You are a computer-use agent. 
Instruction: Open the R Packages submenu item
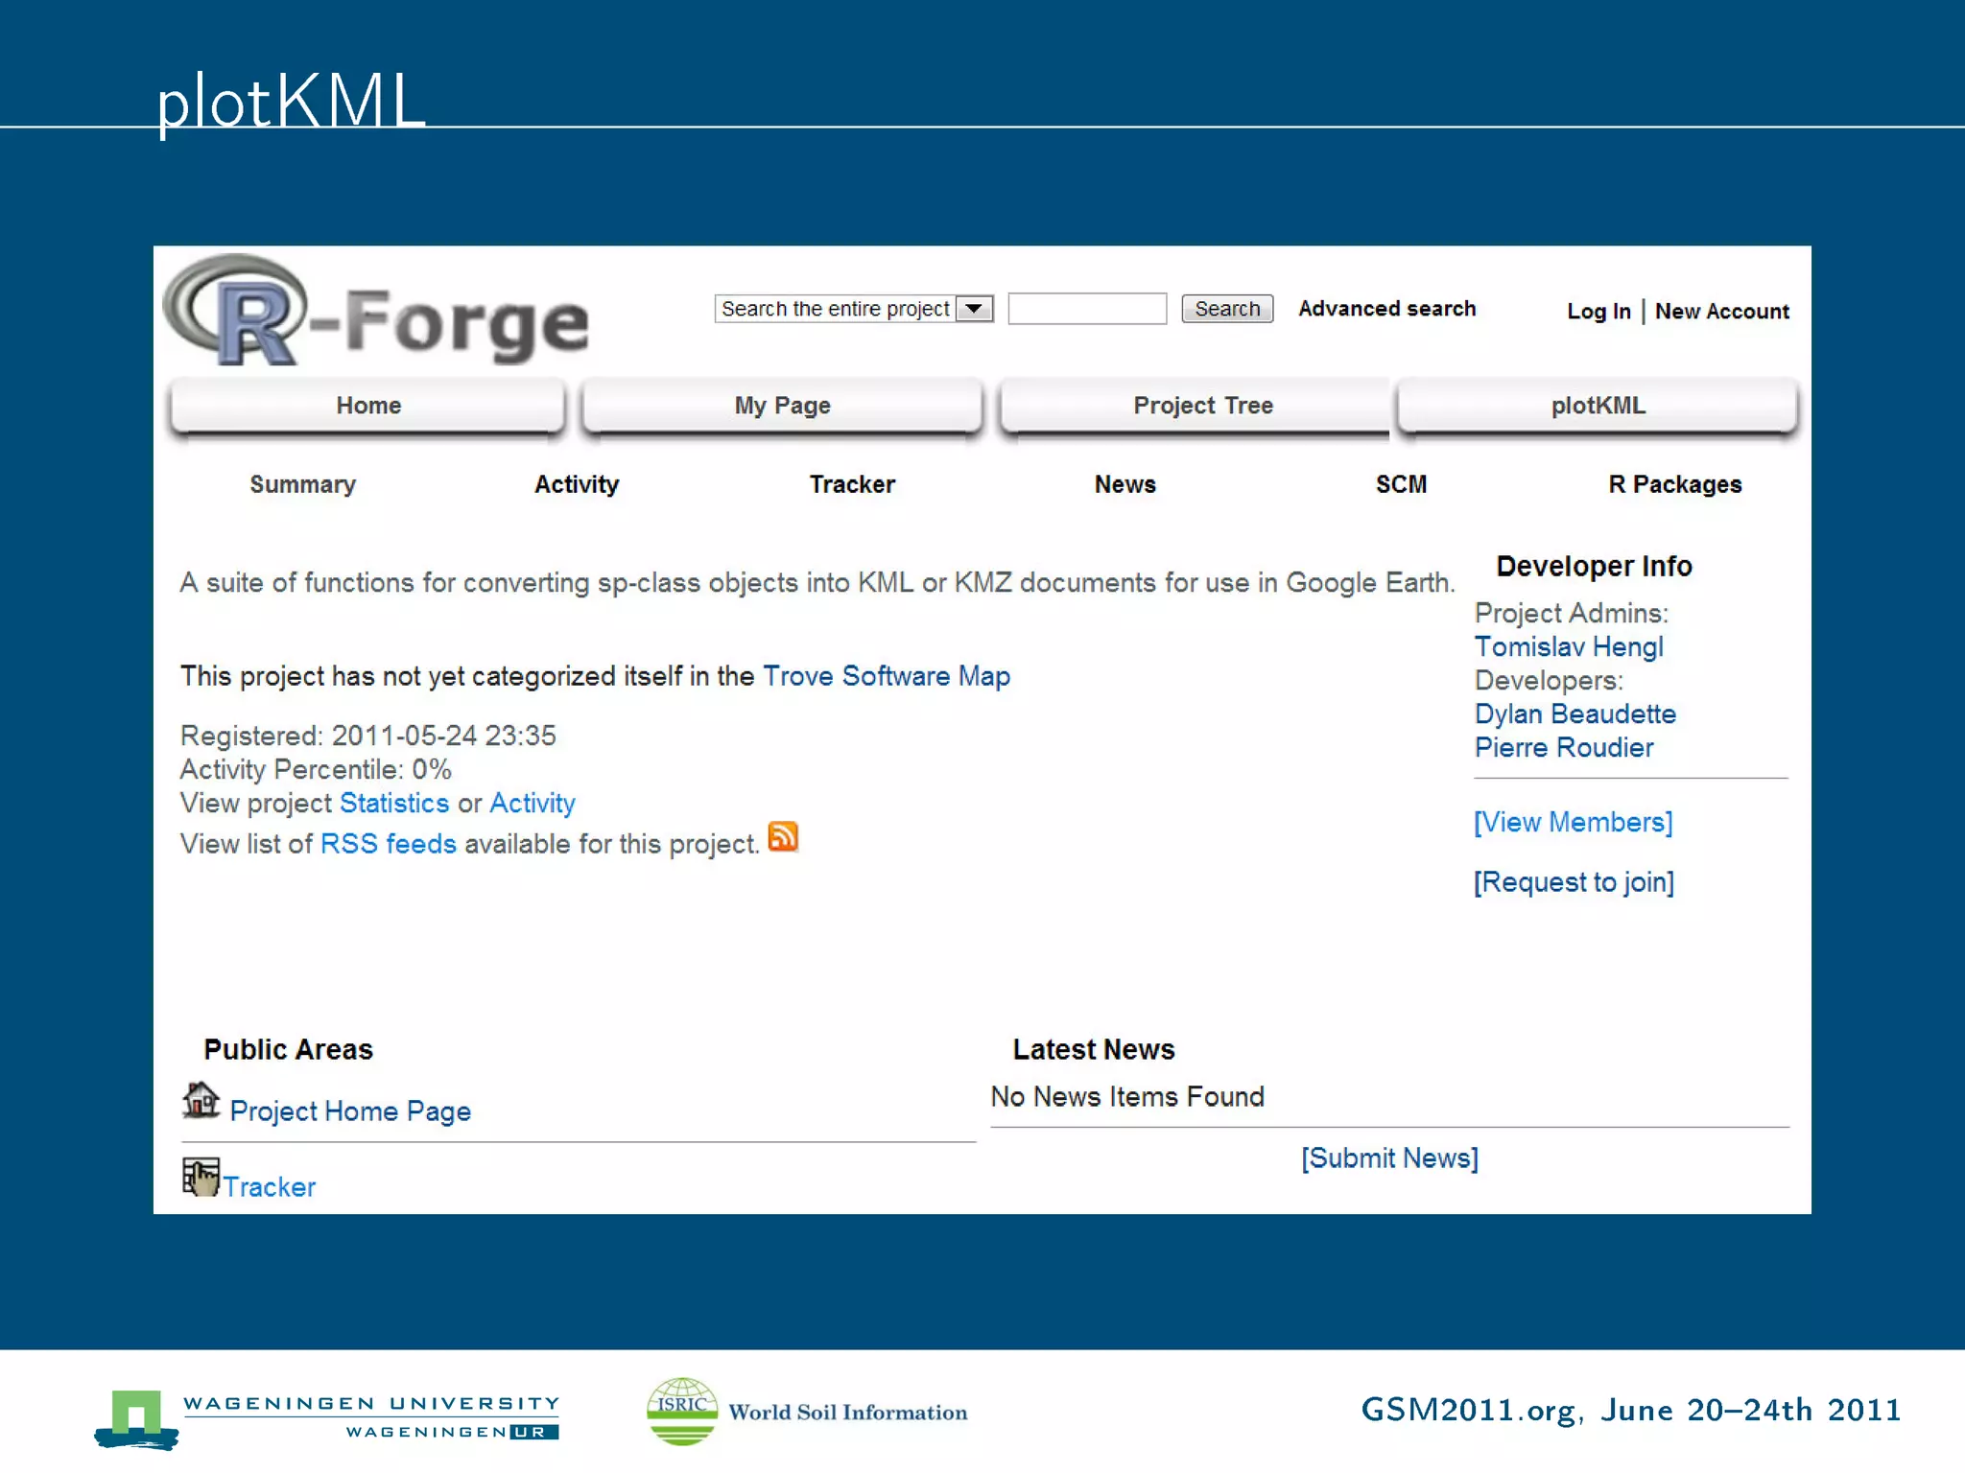1675,484
